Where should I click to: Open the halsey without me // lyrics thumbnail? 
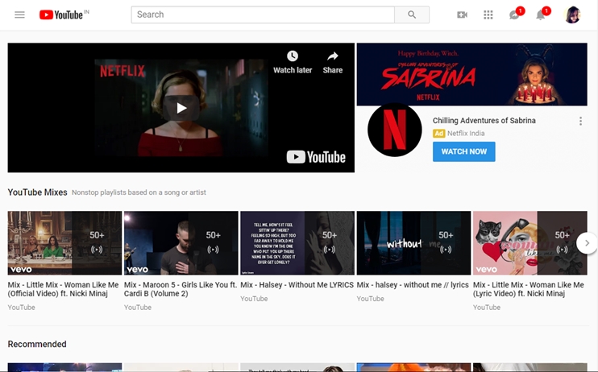tap(413, 243)
